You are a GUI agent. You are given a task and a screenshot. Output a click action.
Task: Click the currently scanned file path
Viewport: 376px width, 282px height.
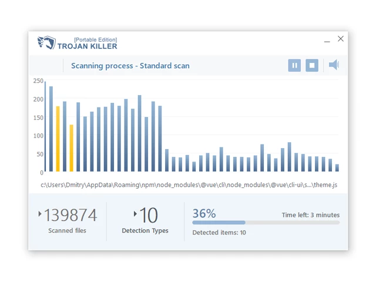(189, 185)
